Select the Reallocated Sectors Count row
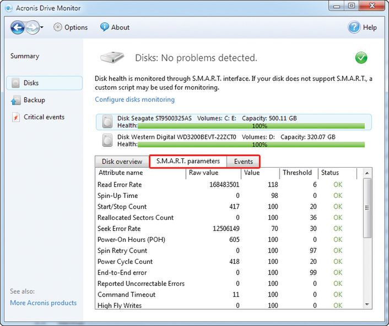Viewport: 389px width, 326px height. coord(229,218)
